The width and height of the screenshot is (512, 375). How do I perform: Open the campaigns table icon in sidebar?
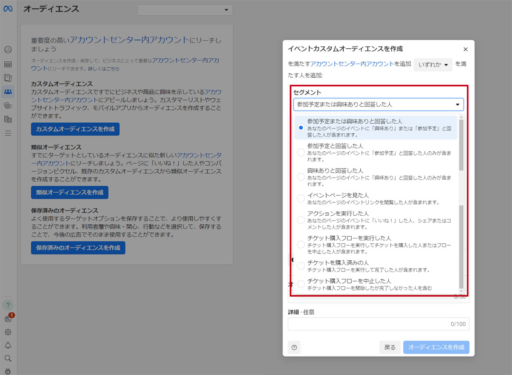[8, 64]
